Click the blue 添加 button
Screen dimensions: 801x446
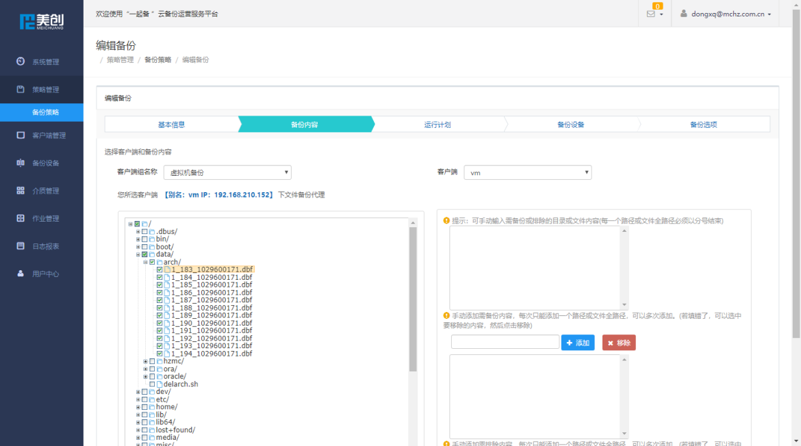click(578, 343)
